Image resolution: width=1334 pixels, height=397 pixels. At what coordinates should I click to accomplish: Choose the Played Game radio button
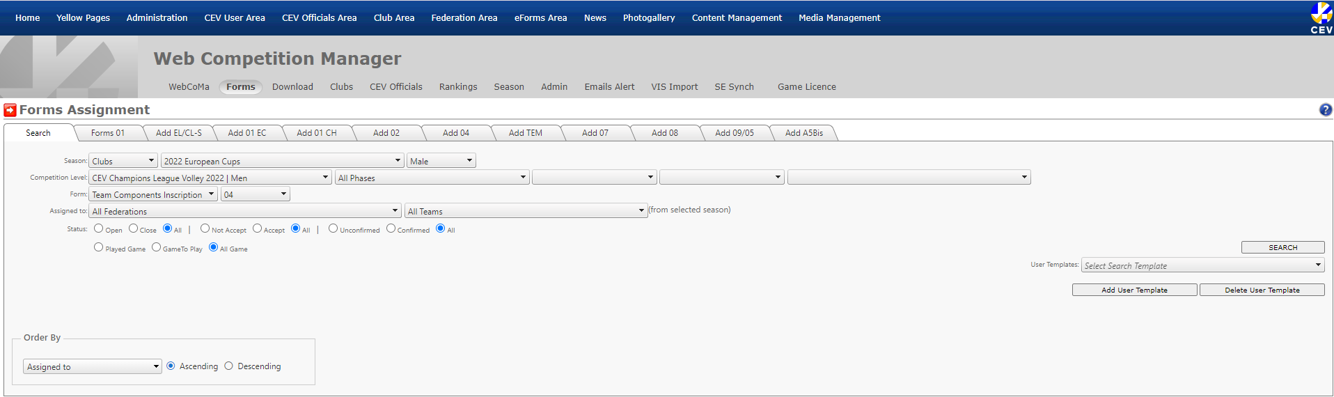point(98,247)
